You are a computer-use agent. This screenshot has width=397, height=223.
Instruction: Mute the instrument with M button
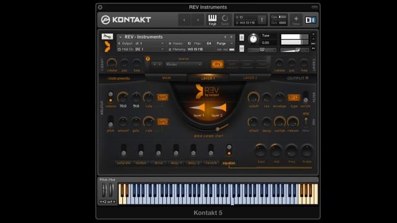242,48
